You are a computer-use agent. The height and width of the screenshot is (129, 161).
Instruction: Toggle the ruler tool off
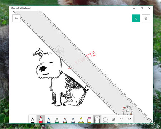tap(97, 119)
